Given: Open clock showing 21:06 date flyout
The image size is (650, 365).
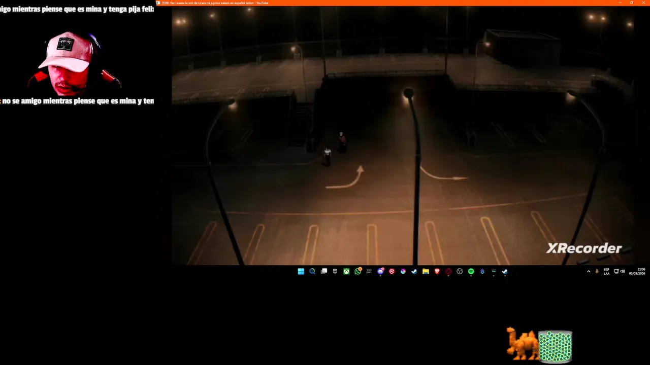Looking at the screenshot, I should 637,271.
